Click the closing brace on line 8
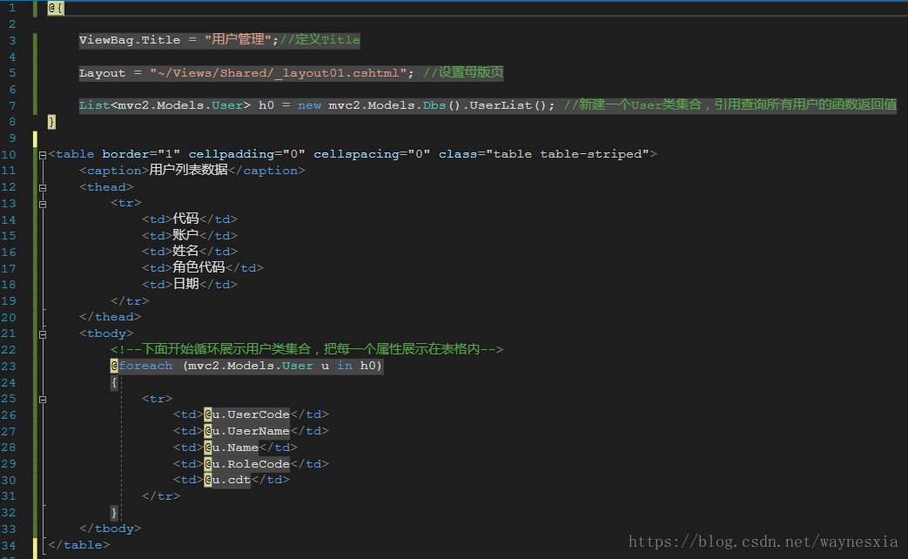The image size is (908, 559). 51,122
